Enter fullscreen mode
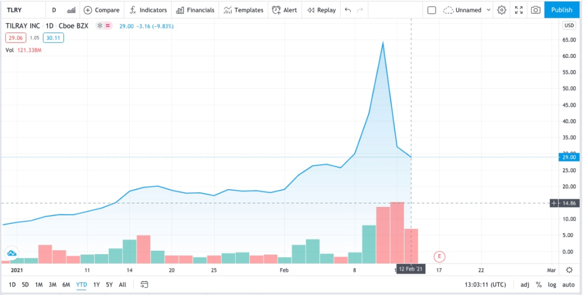 (519, 10)
